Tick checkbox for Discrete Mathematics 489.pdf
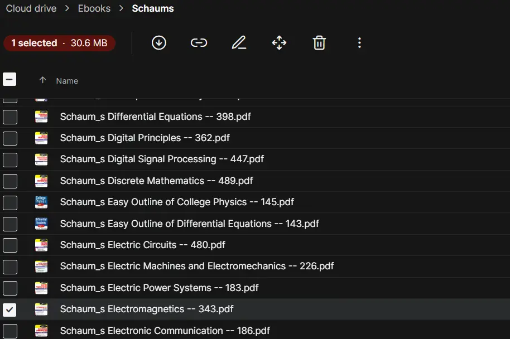The image size is (510, 339). click(10, 181)
